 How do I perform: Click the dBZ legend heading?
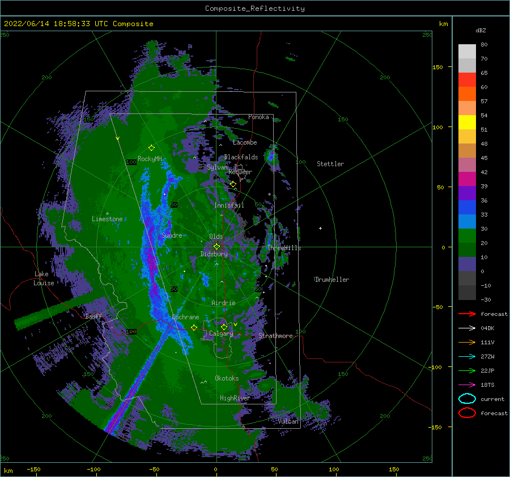481,30
